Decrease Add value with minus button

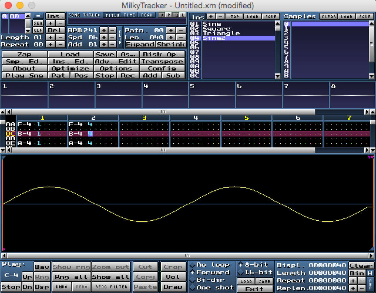[112, 44]
